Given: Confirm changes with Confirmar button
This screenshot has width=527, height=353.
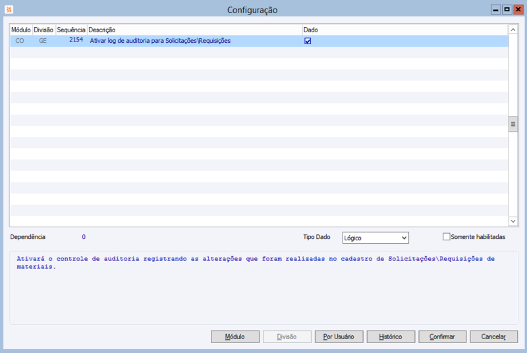Looking at the screenshot, I should 442,337.
